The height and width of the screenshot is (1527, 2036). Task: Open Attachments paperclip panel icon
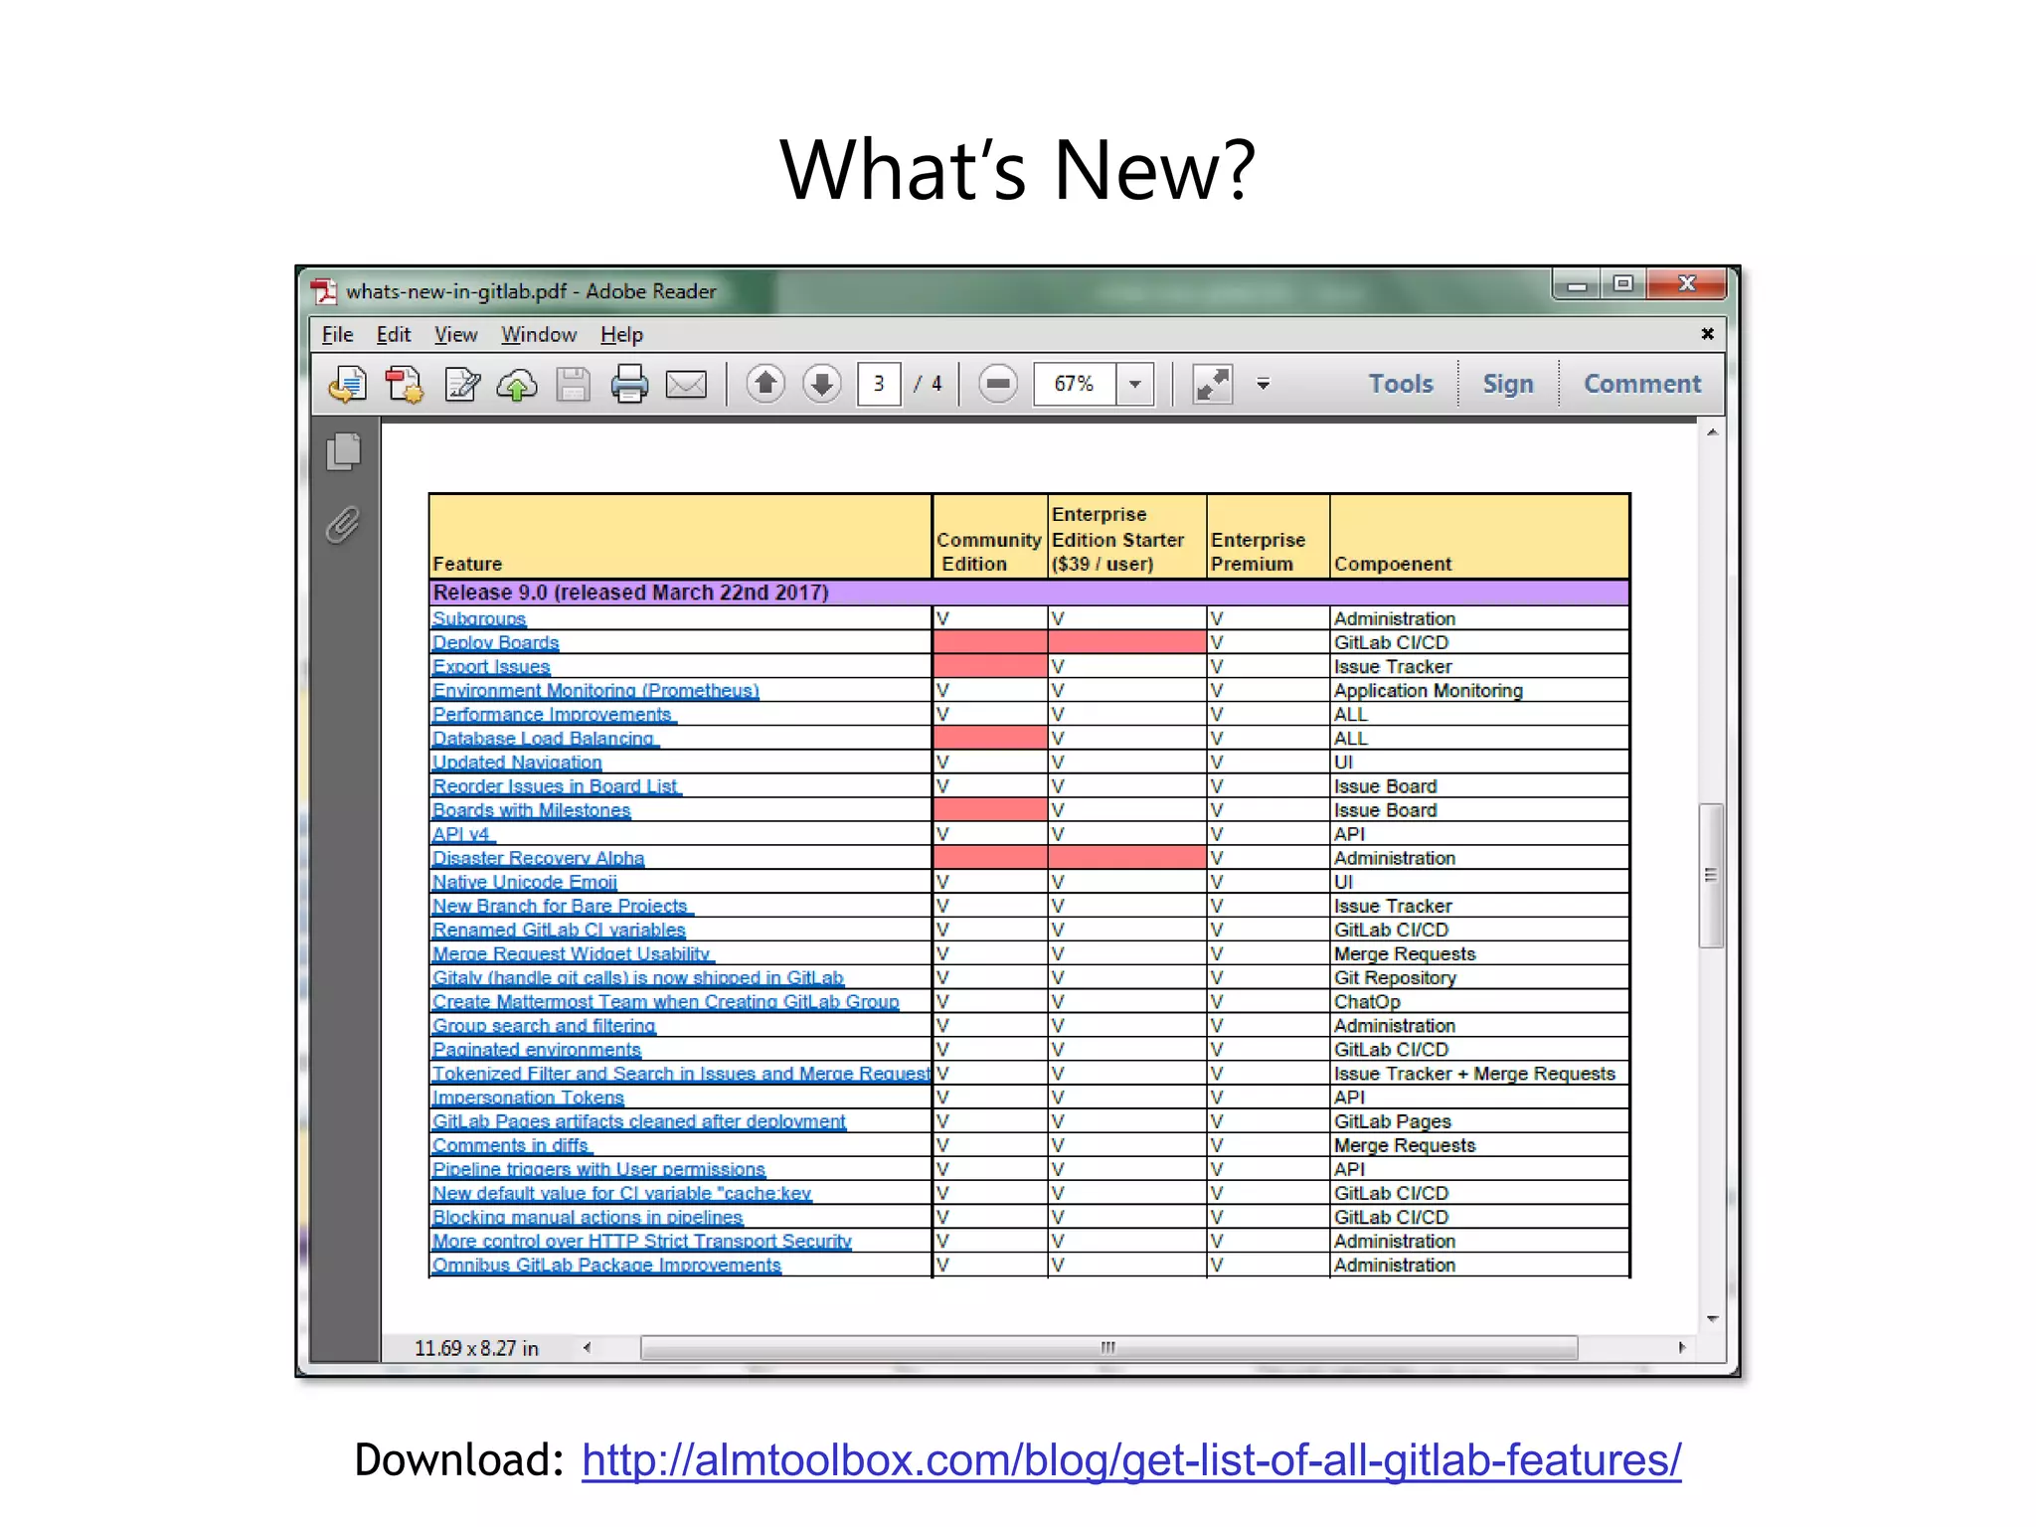pyautogui.click(x=344, y=525)
